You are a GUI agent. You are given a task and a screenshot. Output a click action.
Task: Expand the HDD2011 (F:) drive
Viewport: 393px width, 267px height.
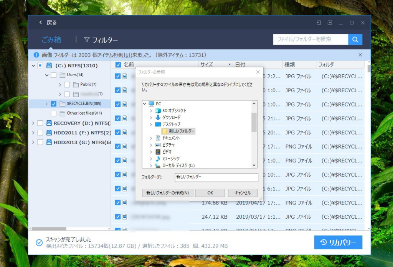[x=33, y=133]
